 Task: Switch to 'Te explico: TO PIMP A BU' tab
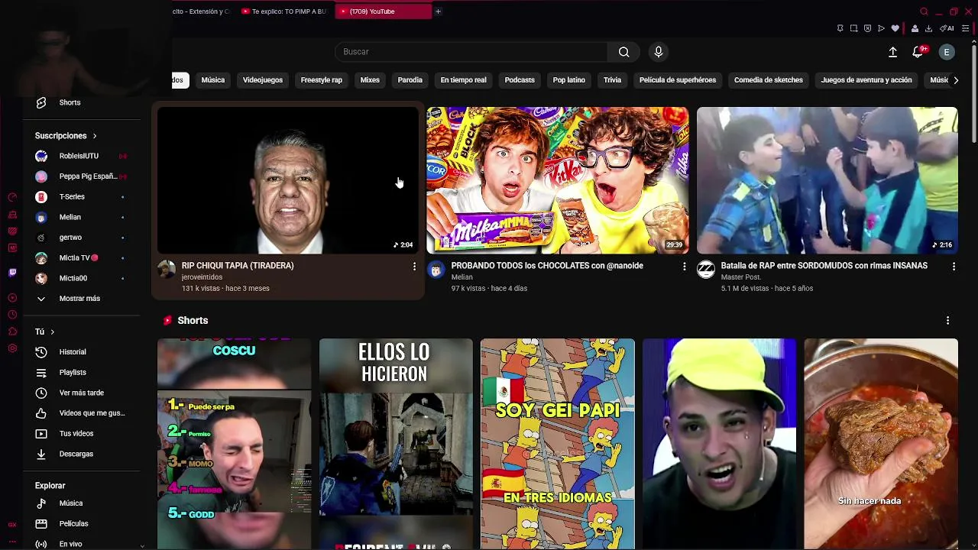pos(283,11)
